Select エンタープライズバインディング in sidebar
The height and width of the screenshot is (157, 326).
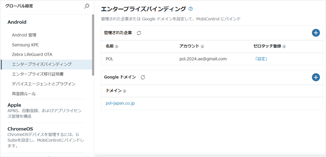46,64
